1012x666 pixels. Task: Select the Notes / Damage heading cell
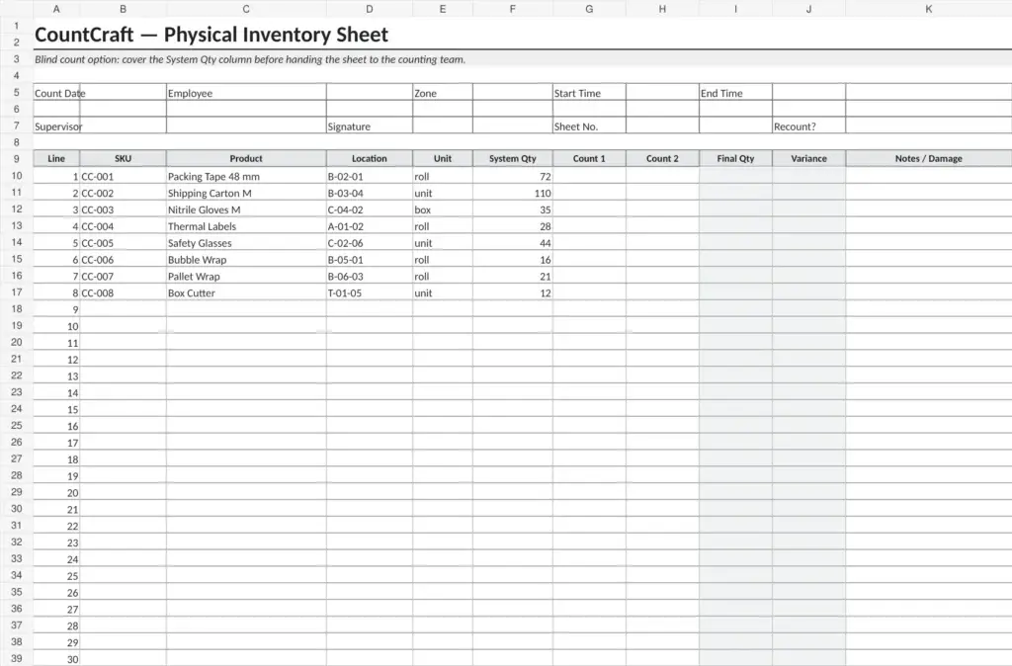coord(928,158)
